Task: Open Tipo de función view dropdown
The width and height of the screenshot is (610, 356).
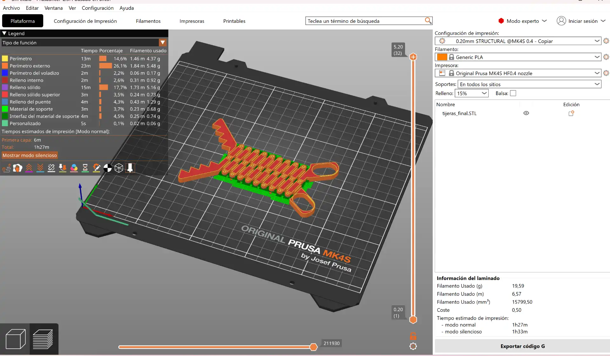Action: pos(163,42)
